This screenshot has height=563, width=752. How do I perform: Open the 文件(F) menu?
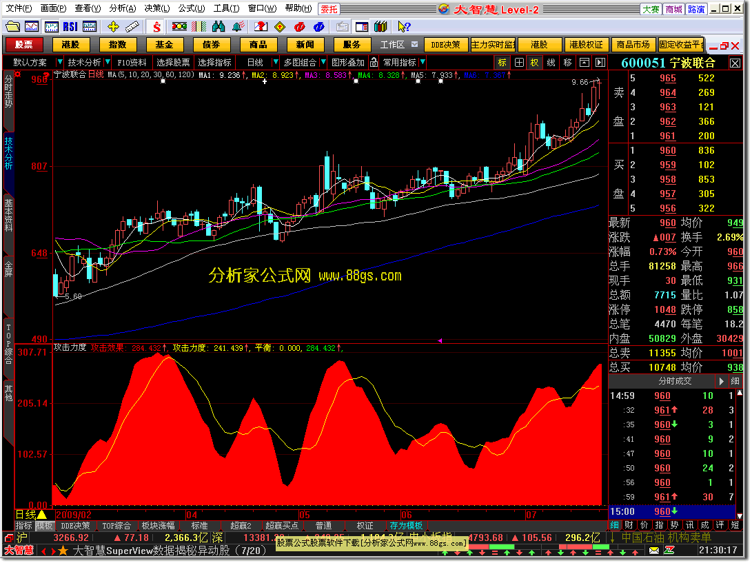19,8
